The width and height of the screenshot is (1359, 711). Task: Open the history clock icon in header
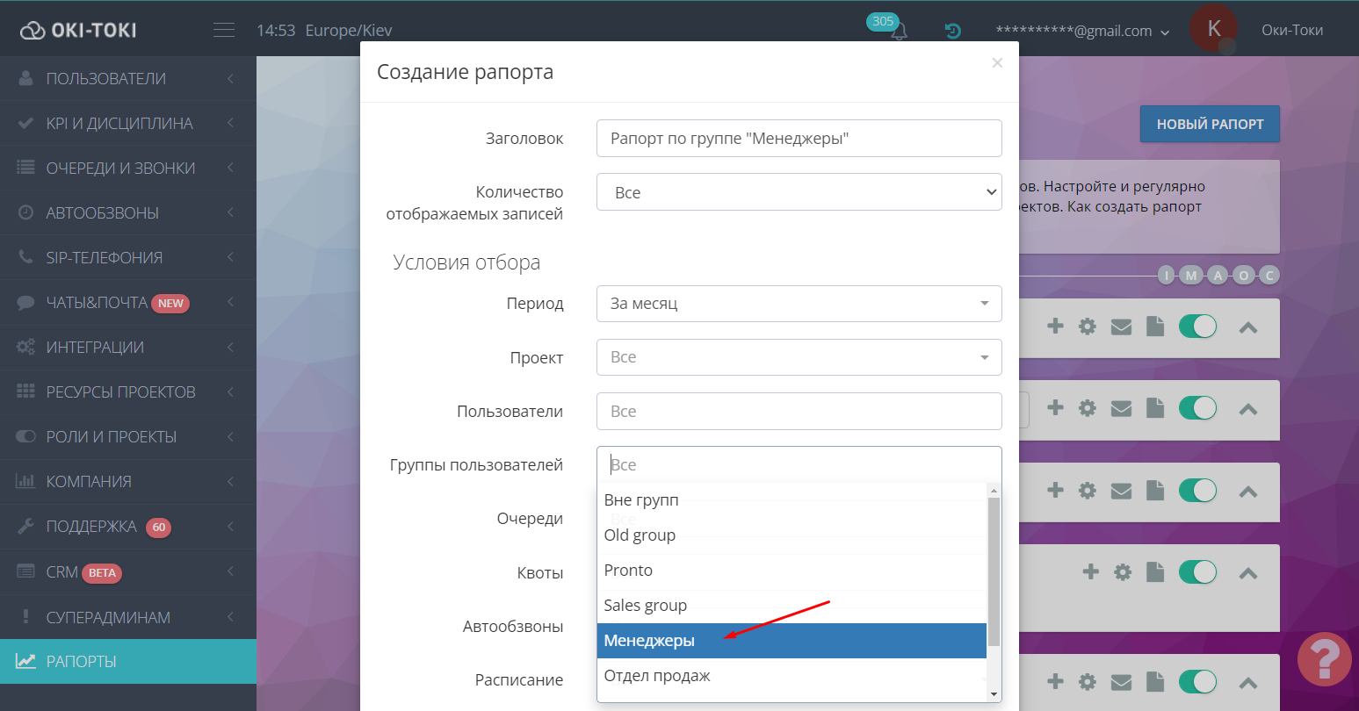coord(952,31)
